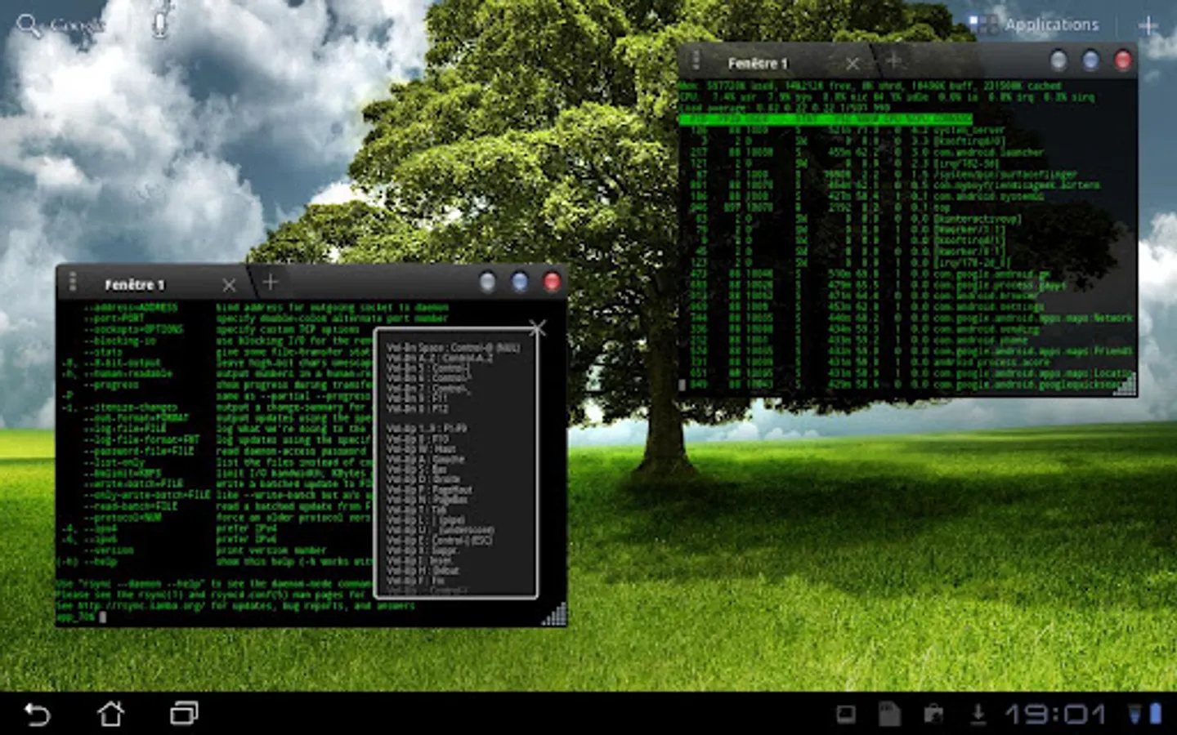Open the menu dots in the rsync terminal window
The image size is (1177, 735).
(x=73, y=282)
